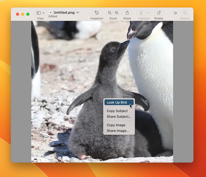The height and width of the screenshot is (177, 206).
Task: Choose Share Image… menu entry
Action: 119,131
